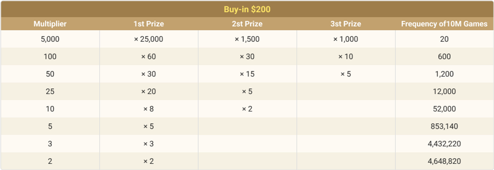Select the × 60 prize cell
Screen dimensions: 494x170
[149, 57]
